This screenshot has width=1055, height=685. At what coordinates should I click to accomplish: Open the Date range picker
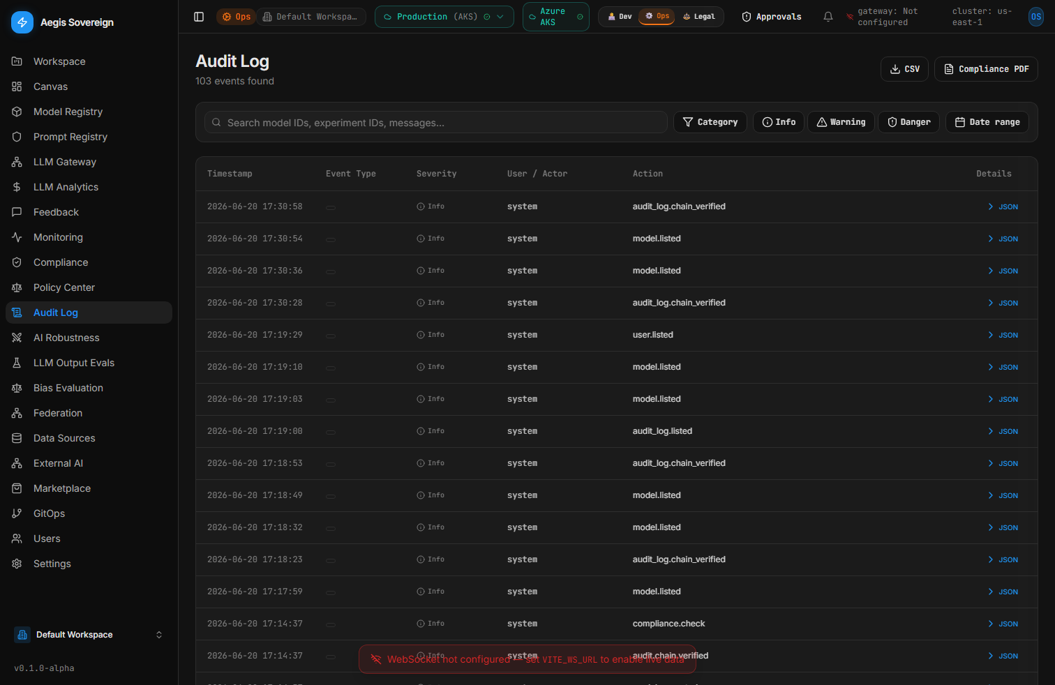pyautogui.click(x=987, y=122)
